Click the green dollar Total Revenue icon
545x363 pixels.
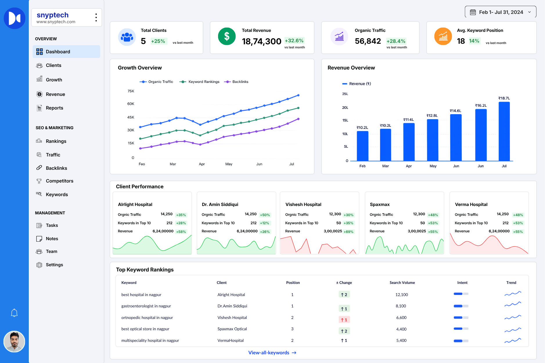pyautogui.click(x=227, y=36)
